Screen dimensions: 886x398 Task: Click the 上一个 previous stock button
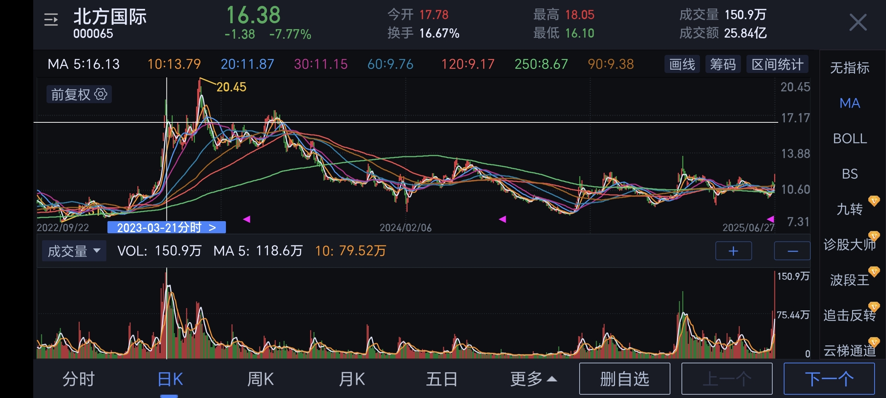[727, 379]
